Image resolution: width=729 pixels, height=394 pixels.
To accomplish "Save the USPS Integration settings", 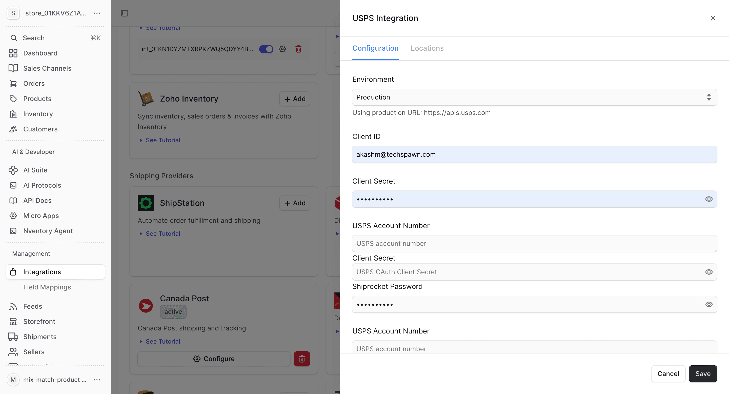I will (703, 374).
